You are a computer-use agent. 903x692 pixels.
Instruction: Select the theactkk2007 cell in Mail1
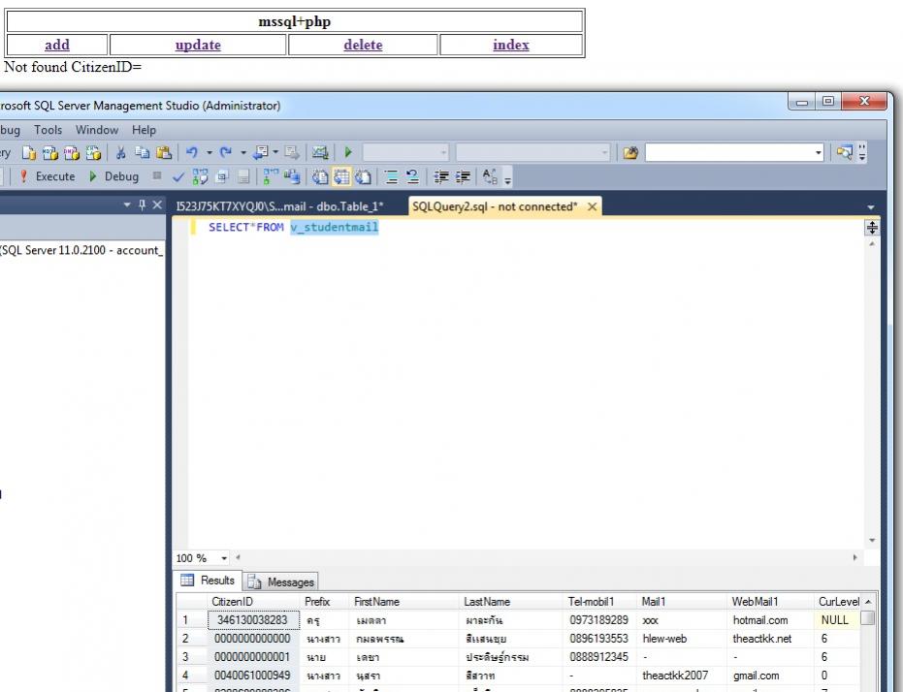click(683, 676)
